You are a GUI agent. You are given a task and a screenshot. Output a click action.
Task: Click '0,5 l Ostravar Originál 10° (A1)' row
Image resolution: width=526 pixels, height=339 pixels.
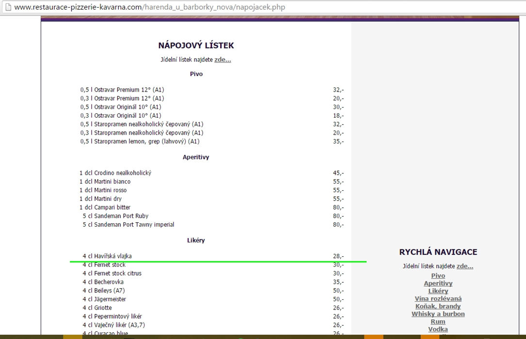212,107
